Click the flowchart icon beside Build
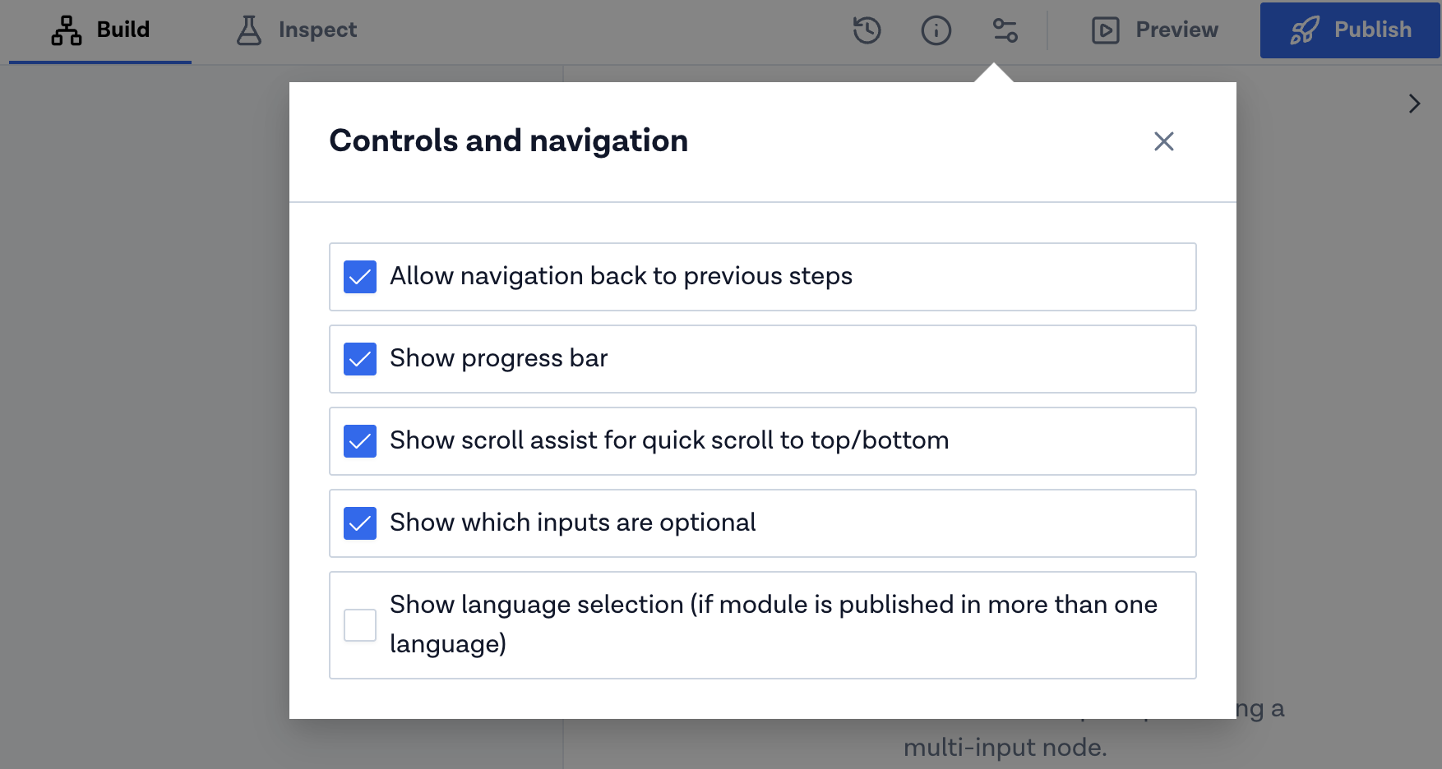 (x=66, y=30)
